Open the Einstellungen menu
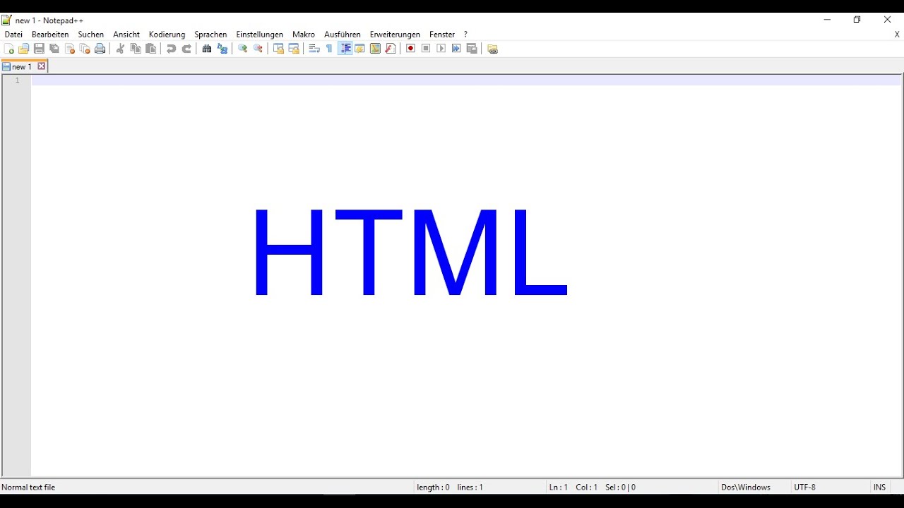This screenshot has width=904, height=508. click(259, 34)
